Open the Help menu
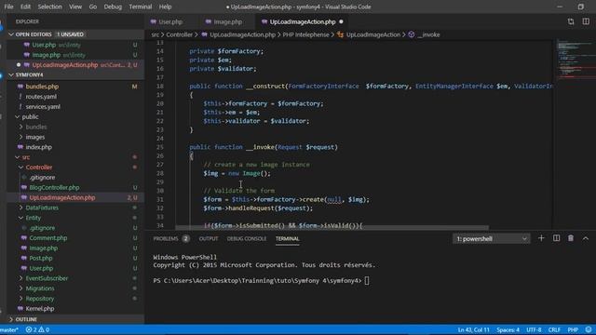The width and height of the screenshot is (596, 335). [x=165, y=7]
